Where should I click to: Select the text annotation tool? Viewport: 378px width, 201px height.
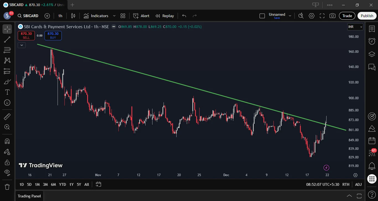(7, 92)
